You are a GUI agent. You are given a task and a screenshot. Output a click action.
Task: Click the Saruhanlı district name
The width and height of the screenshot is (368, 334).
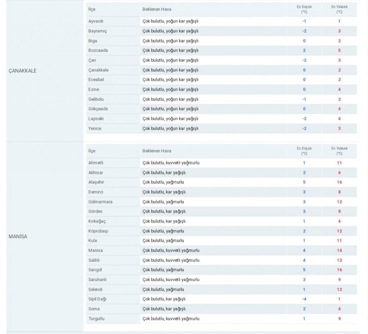(97, 280)
